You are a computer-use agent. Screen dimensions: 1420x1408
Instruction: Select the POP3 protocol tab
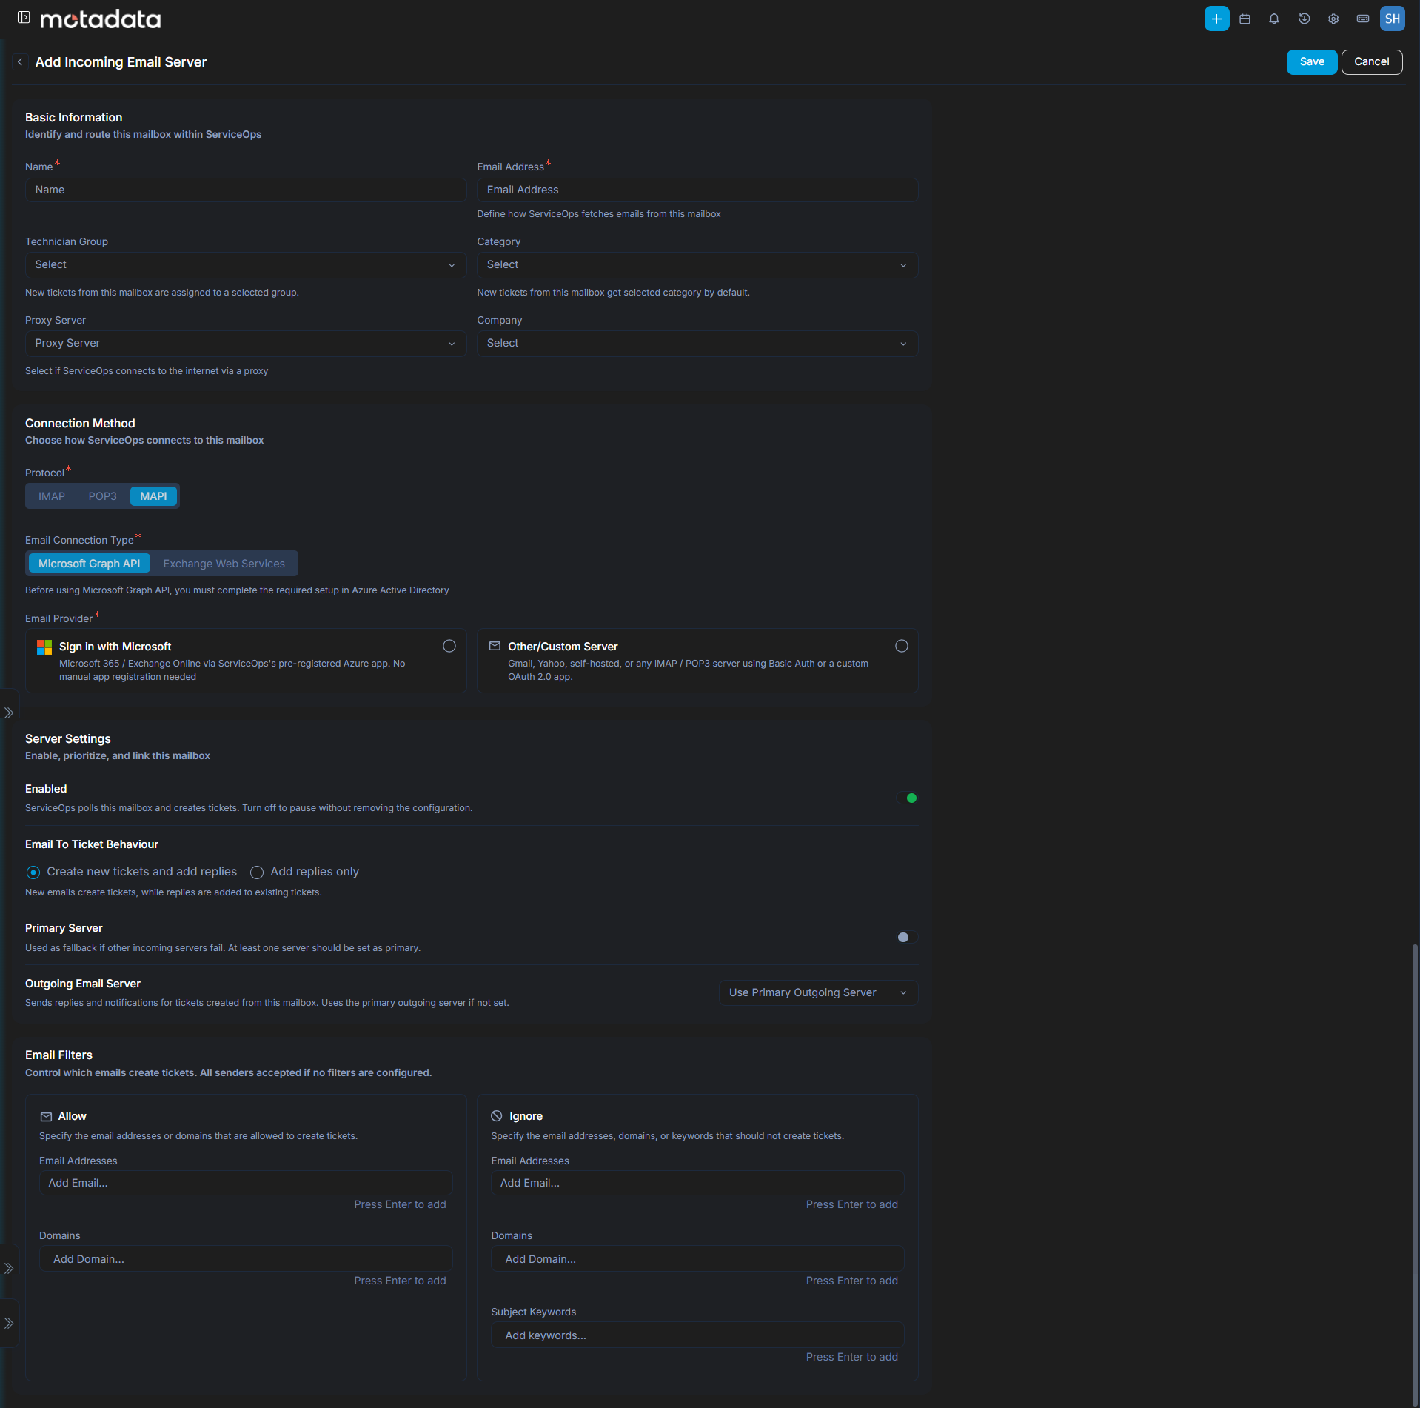(103, 496)
